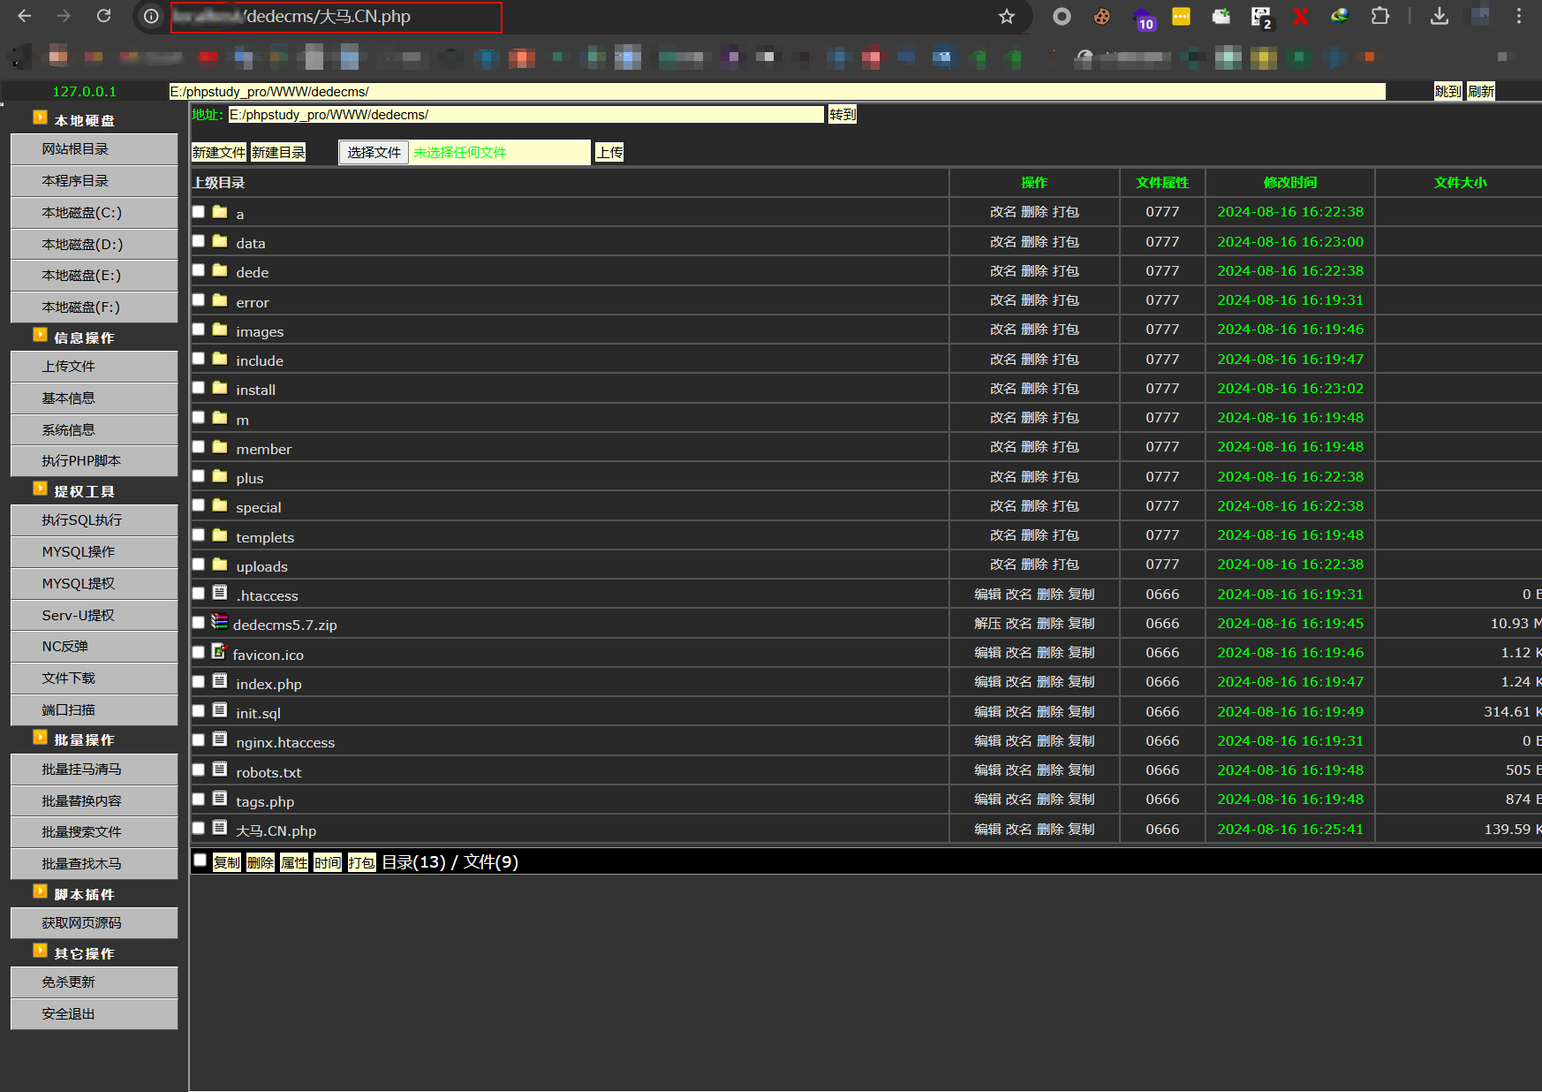Image resolution: width=1542 pixels, height=1092 pixels.
Task: Click the 刷新 button at top right
Action: (1481, 91)
